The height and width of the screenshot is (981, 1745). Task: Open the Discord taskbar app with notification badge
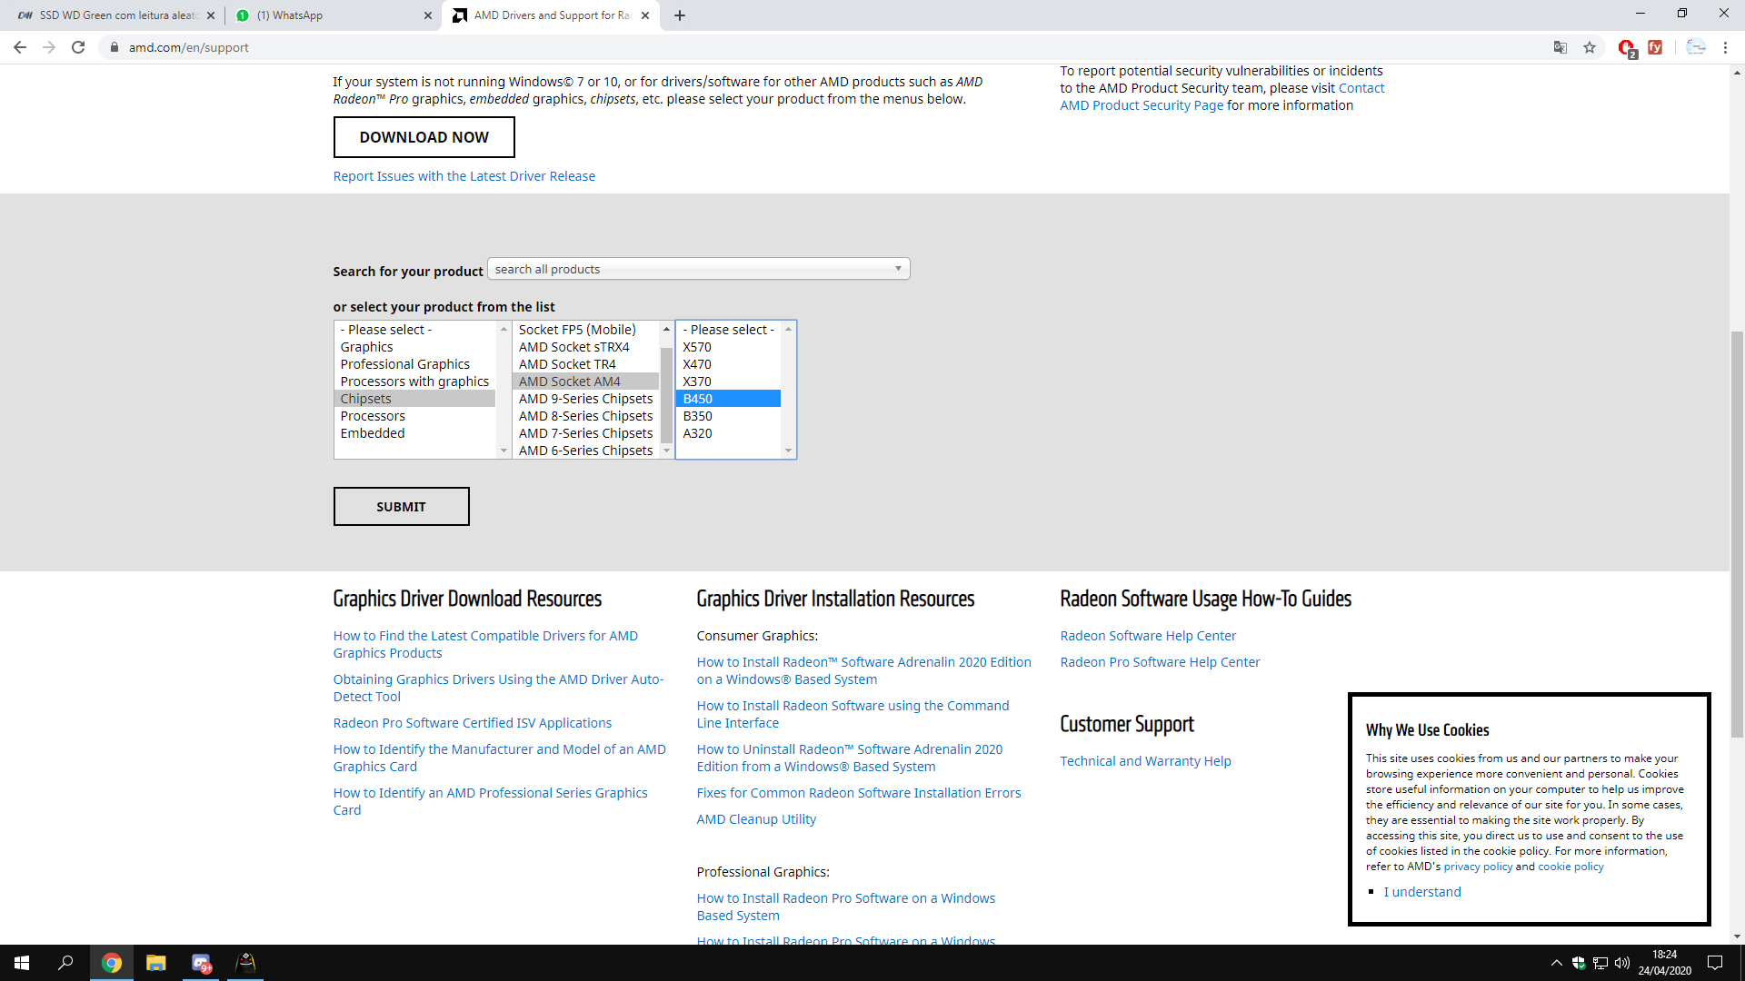coord(202,963)
